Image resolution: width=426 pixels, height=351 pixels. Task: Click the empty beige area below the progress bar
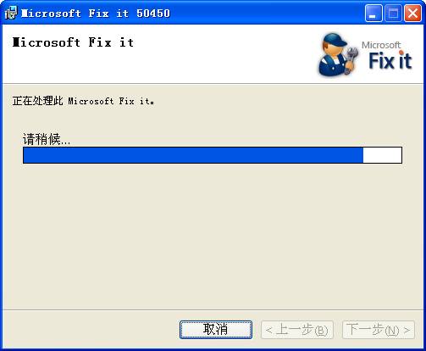[x=213, y=235]
